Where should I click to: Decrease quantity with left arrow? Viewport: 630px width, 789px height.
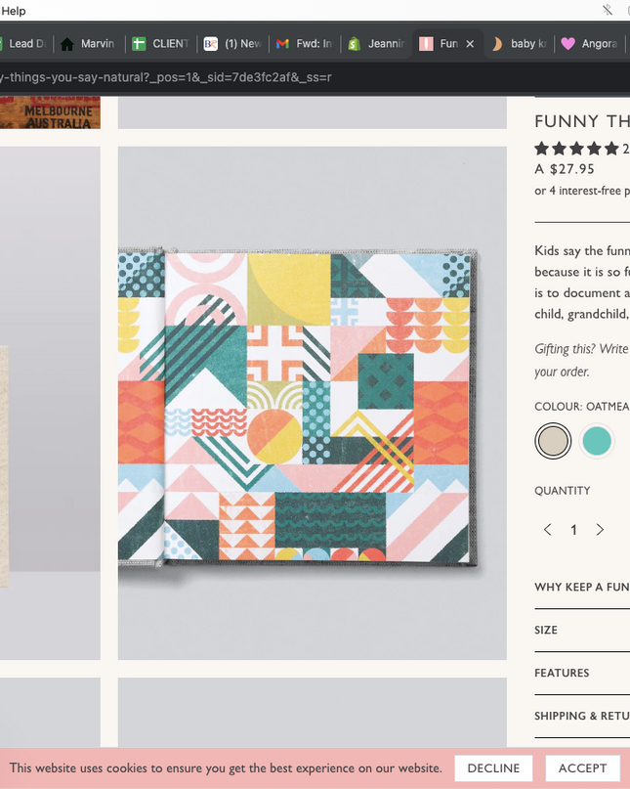(x=548, y=529)
